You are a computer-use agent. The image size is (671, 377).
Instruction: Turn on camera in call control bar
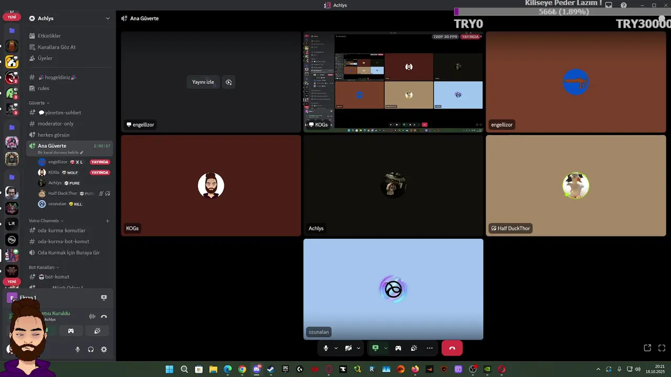[348, 348]
